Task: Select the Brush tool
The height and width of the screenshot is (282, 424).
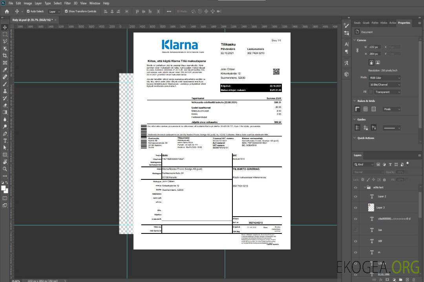Action: (x=5, y=84)
